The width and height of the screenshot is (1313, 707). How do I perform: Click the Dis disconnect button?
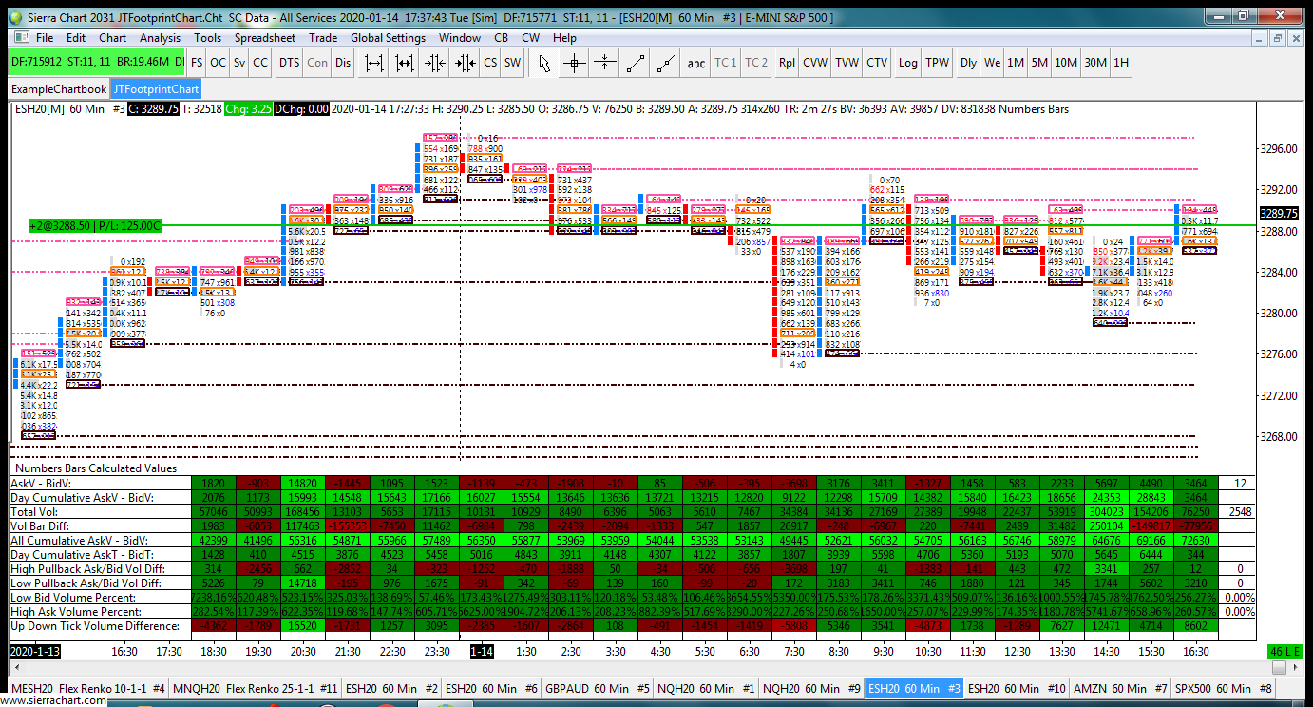[343, 63]
